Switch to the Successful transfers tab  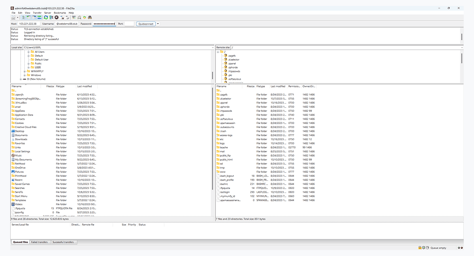click(x=64, y=242)
